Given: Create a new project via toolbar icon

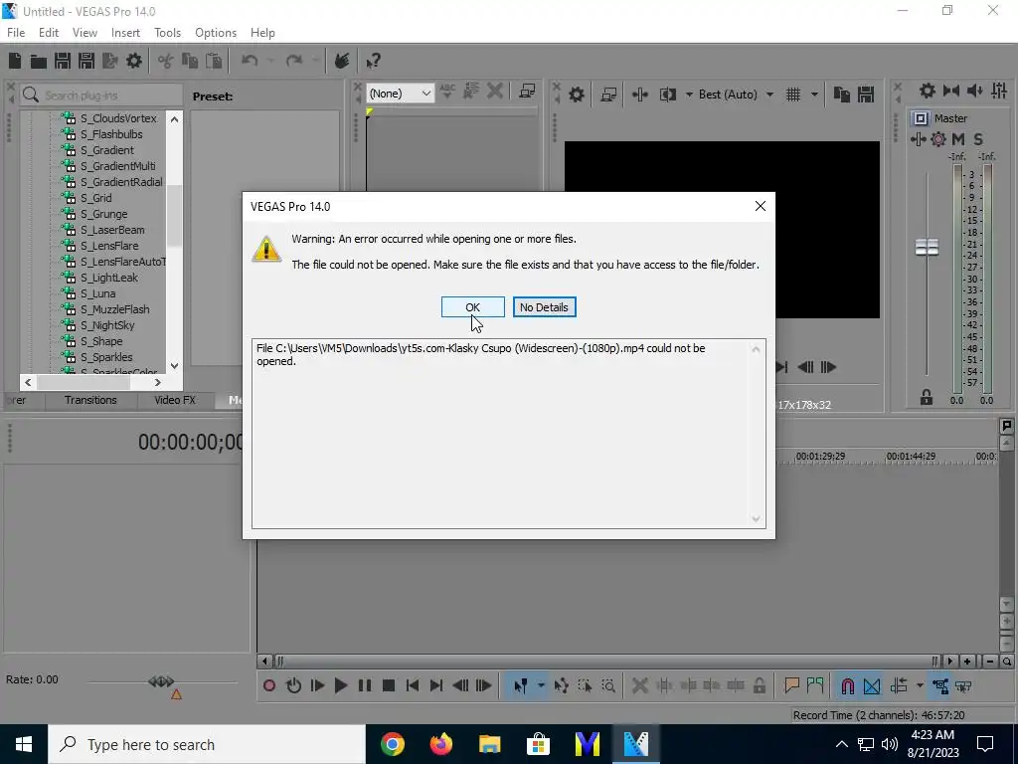Looking at the screenshot, I should coord(15,61).
